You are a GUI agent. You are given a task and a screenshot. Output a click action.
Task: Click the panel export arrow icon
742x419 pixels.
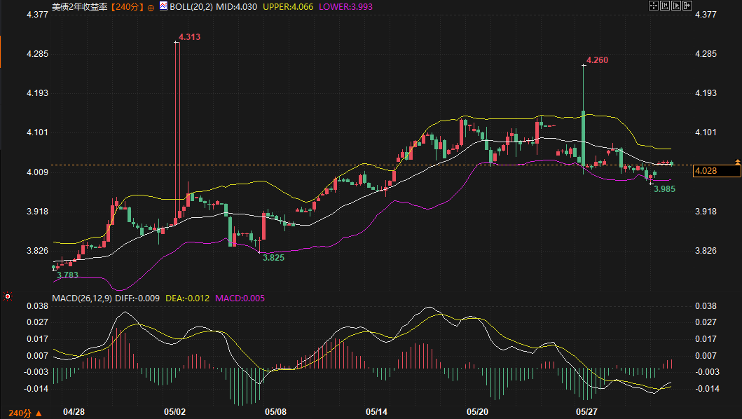[x=687, y=6]
